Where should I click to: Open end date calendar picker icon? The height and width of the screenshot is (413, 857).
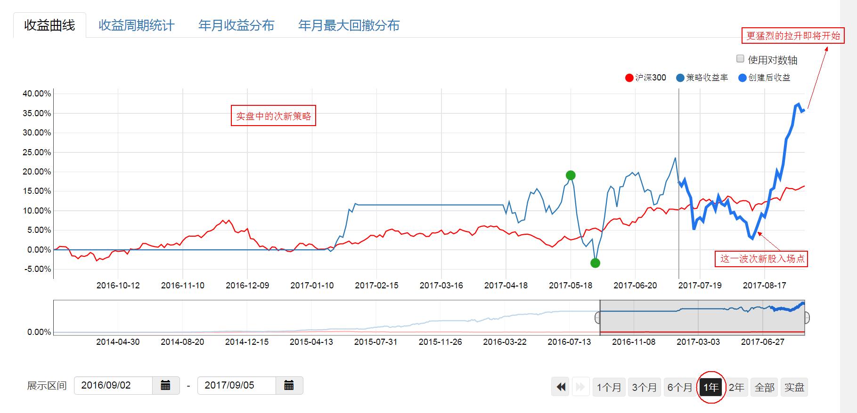(x=289, y=386)
